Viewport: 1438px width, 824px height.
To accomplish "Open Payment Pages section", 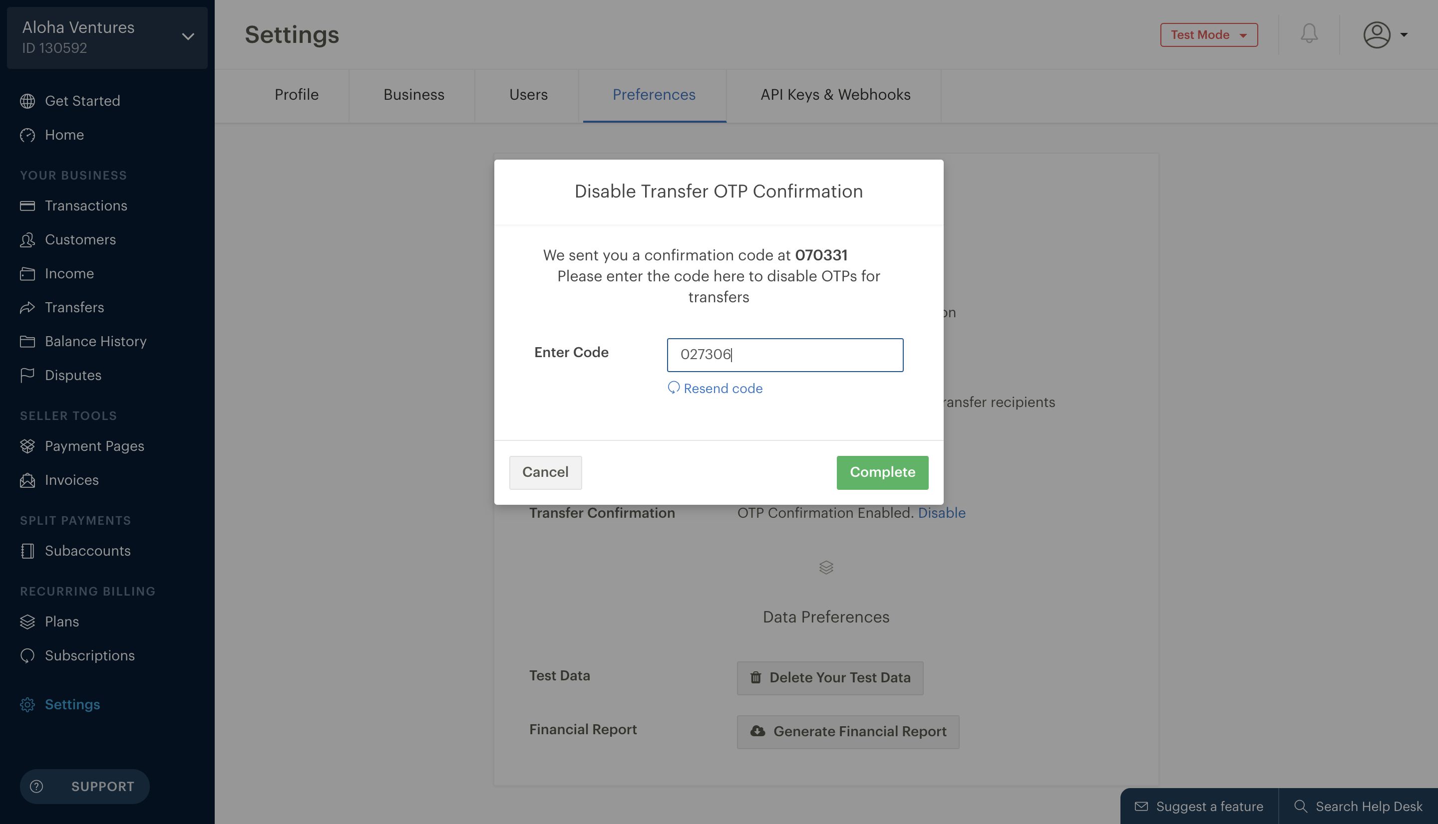I will tap(94, 446).
